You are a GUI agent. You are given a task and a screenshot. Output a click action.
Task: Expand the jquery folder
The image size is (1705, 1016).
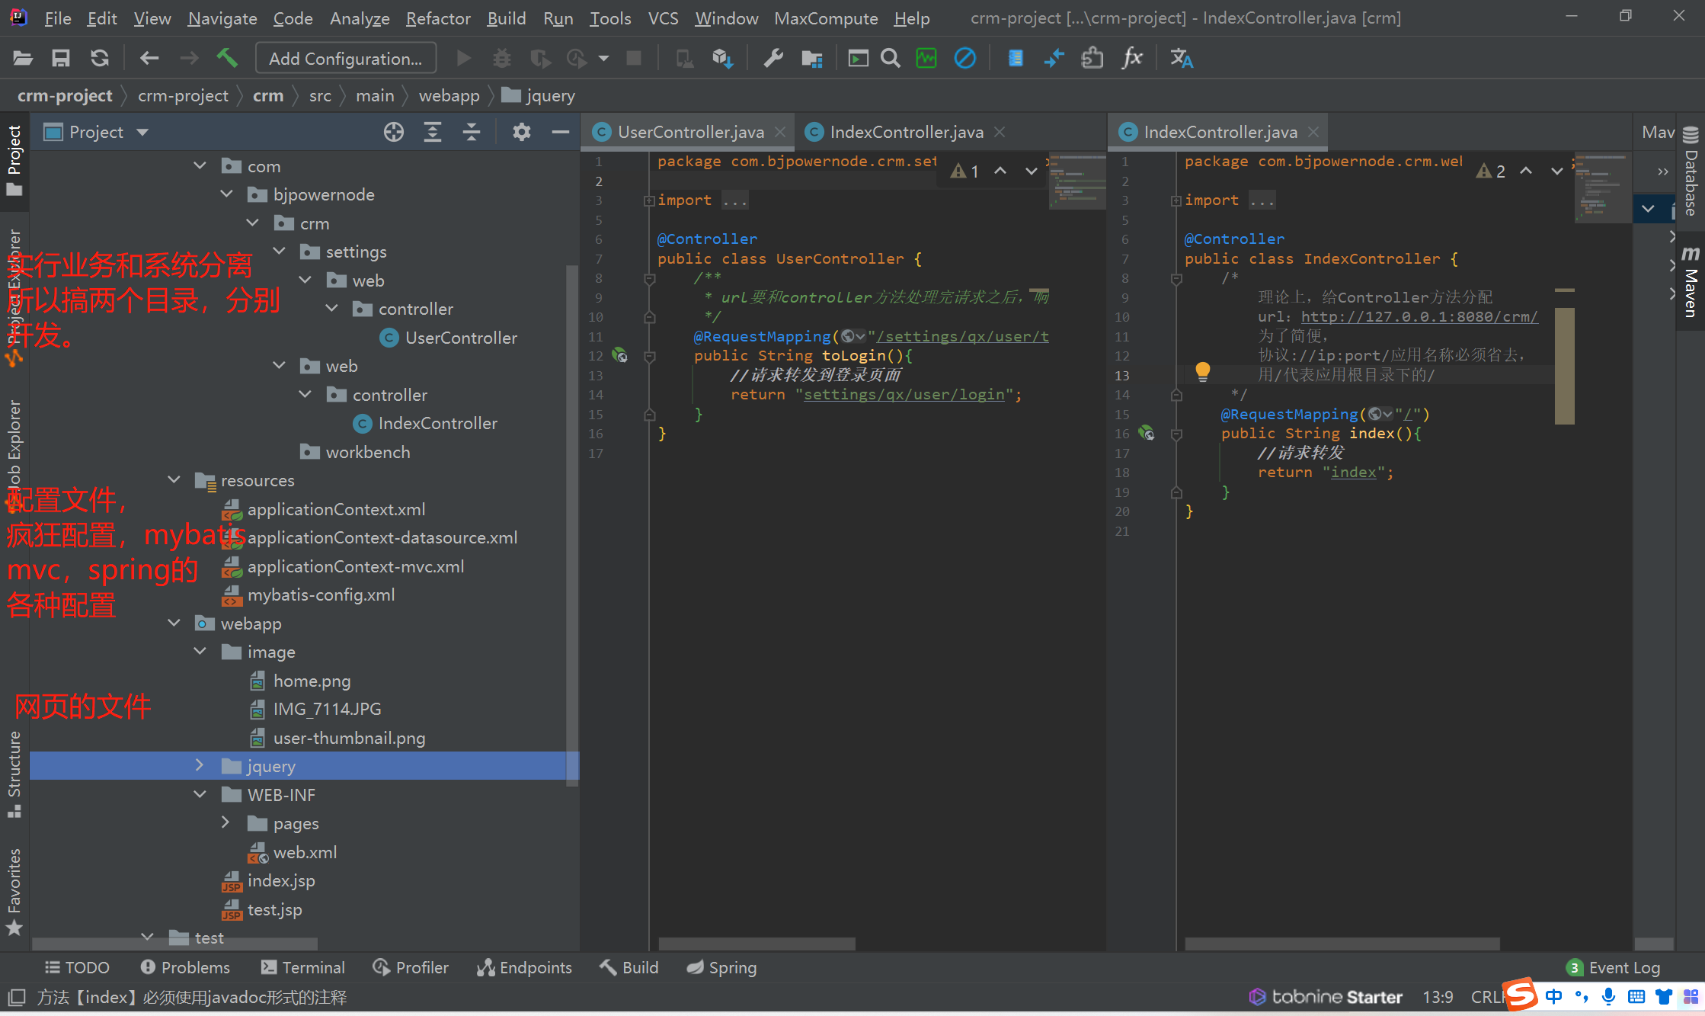point(200,765)
